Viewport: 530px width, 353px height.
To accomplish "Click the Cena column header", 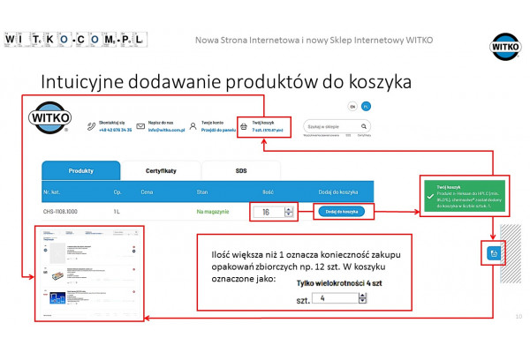I will [x=147, y=192].
